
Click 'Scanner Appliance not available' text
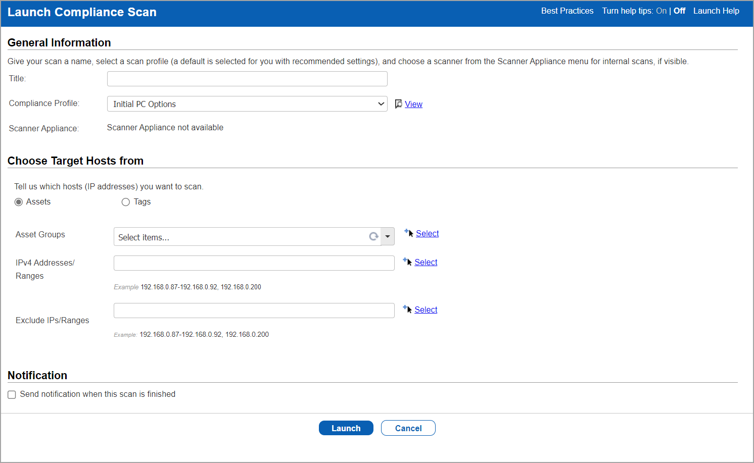click(165, 127)
